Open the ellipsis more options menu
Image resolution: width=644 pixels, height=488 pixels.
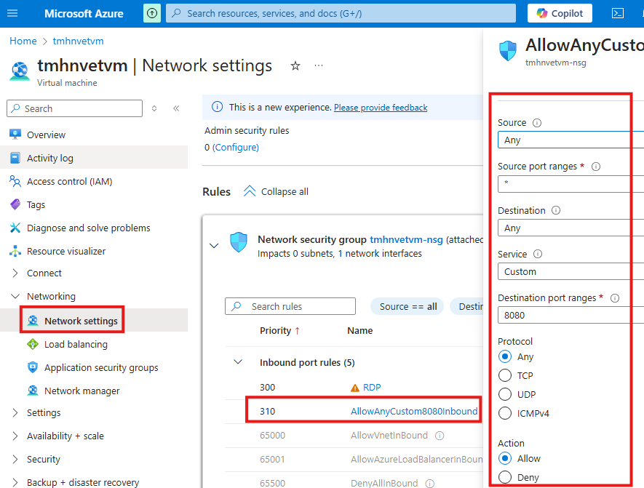[319, 65]
